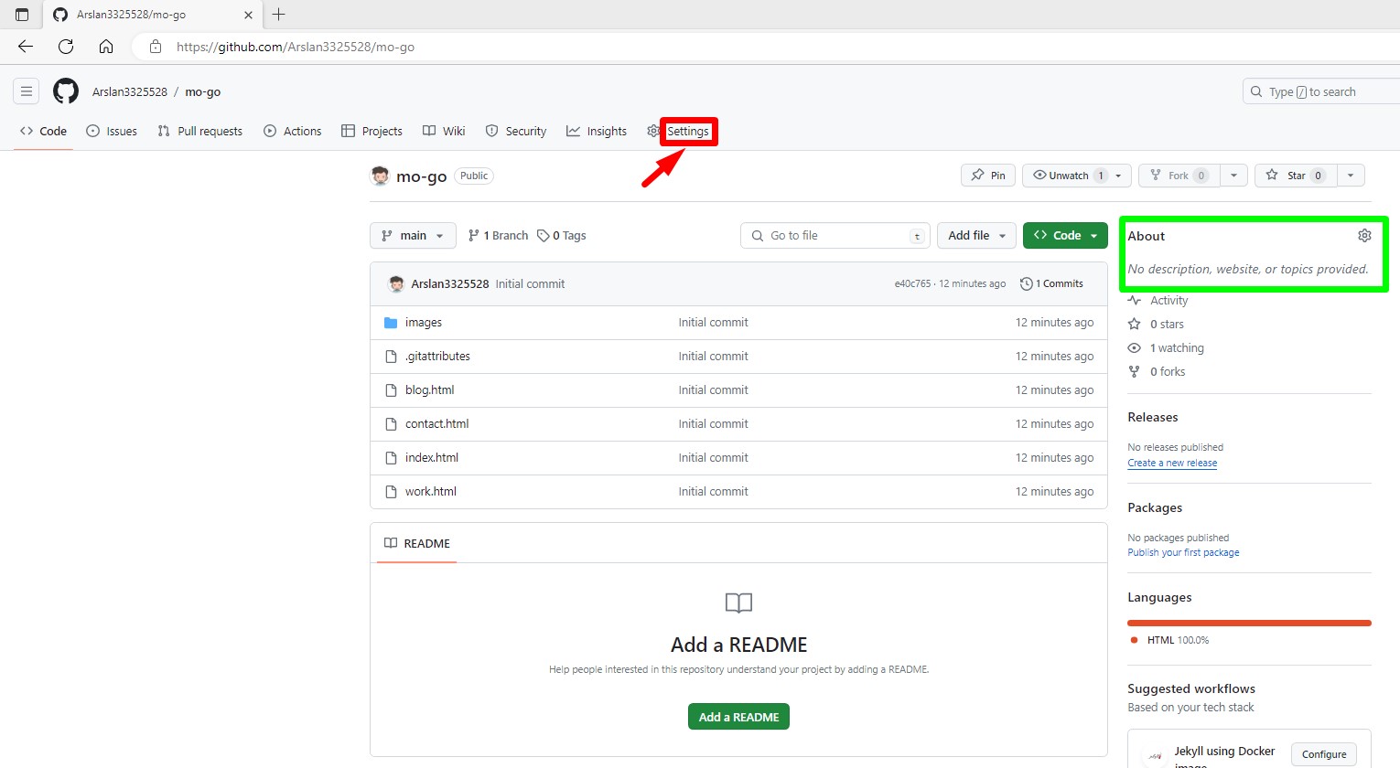Configure the Jekyll using Docker workflow

click(x=1324, y=754)
